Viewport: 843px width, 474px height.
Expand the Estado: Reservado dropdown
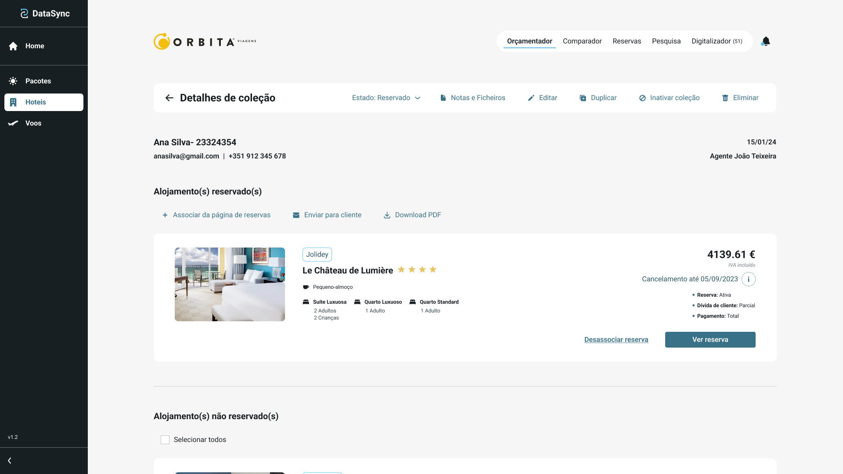click(x=386, y=98)
